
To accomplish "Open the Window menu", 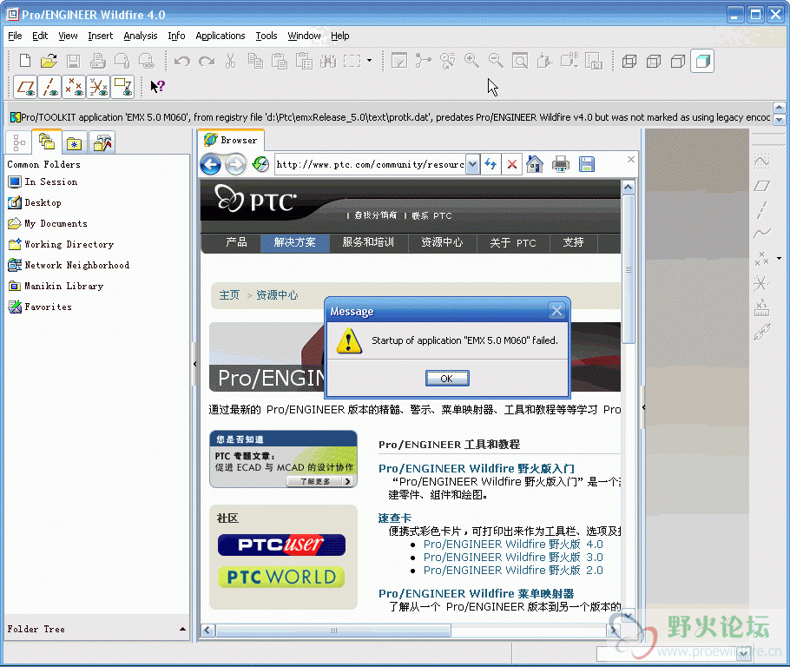I will (x=304, y=36).
